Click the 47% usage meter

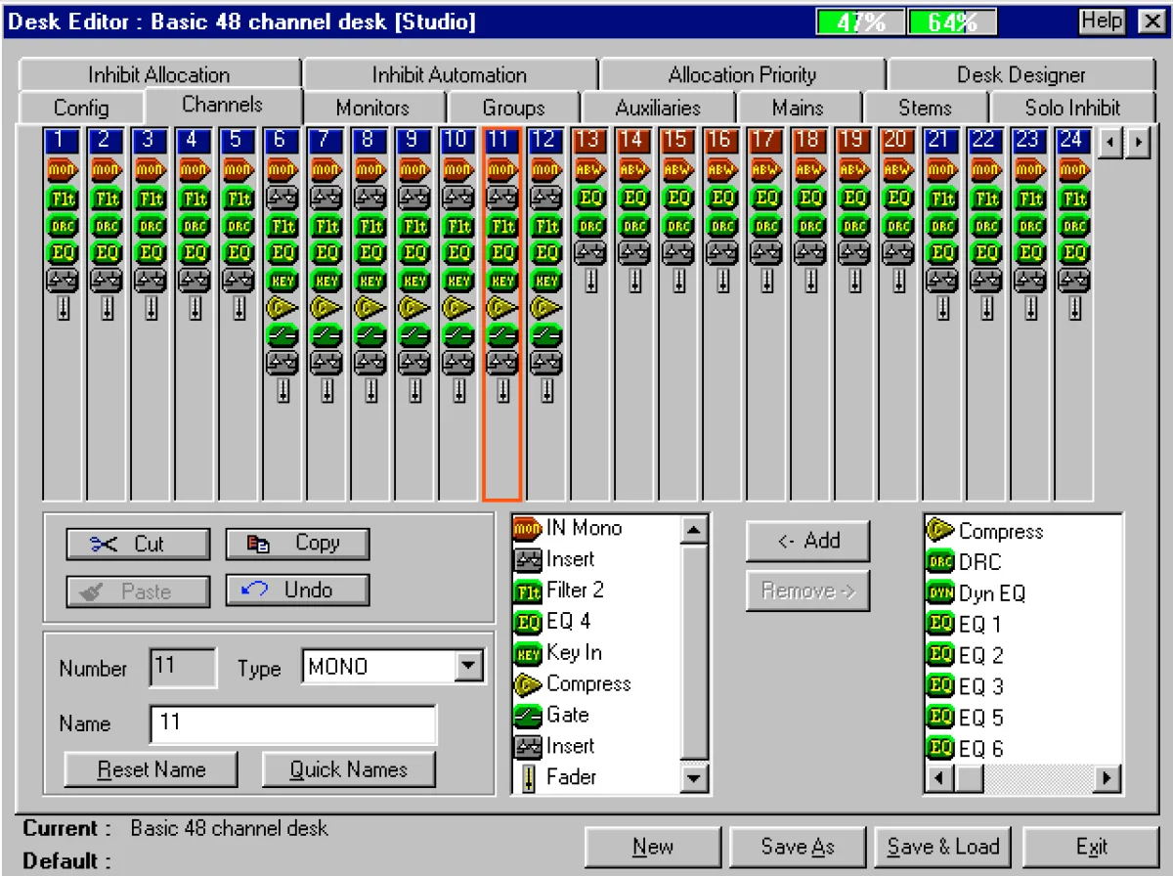[x=861, y=22]
